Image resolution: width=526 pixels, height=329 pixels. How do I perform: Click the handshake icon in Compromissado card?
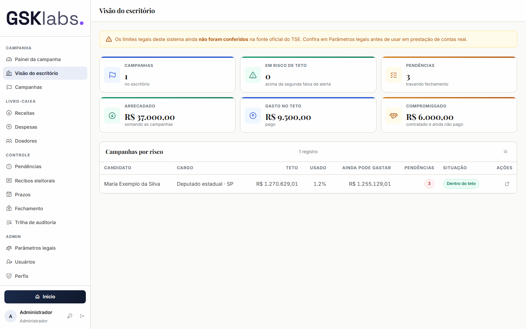[394, 116]
